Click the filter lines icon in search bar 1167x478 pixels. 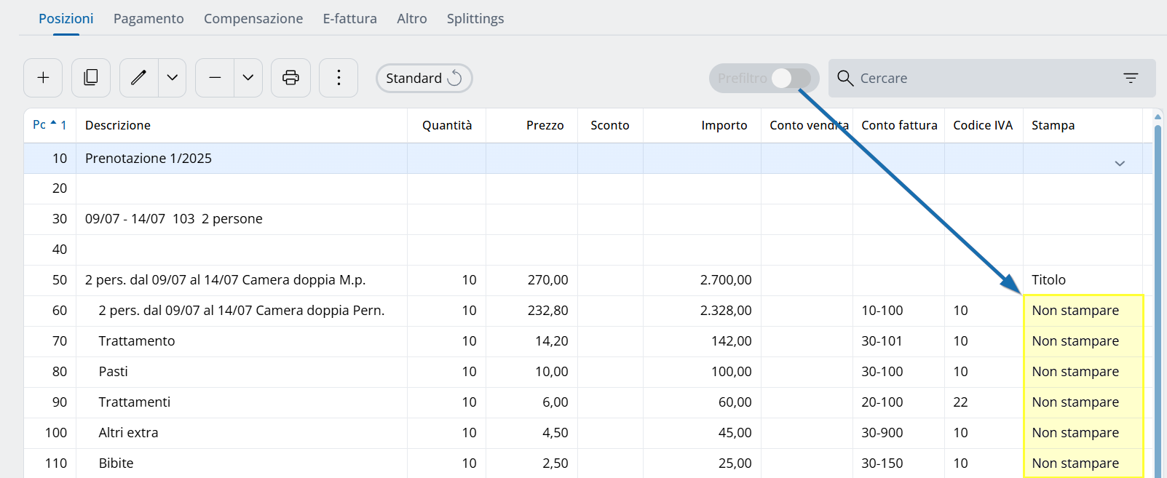[x=1130, y=78]
